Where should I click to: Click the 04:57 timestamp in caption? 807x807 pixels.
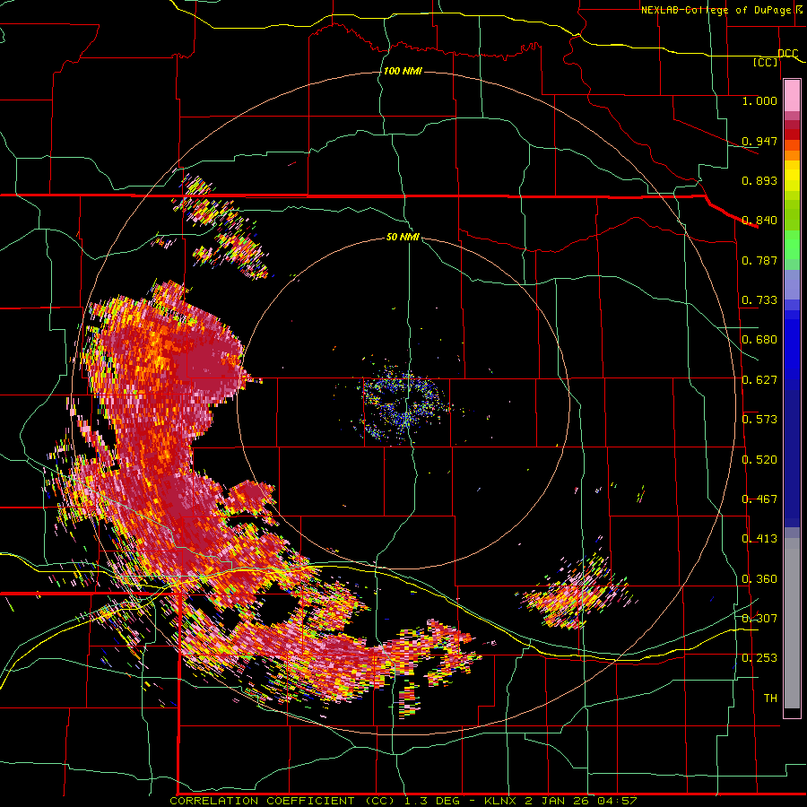(617, 801)
